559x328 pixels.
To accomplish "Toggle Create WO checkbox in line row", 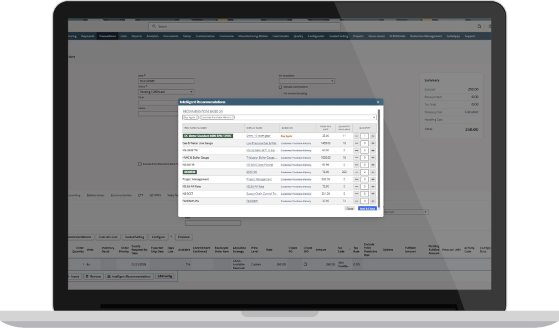I will [x=305, y=264].
